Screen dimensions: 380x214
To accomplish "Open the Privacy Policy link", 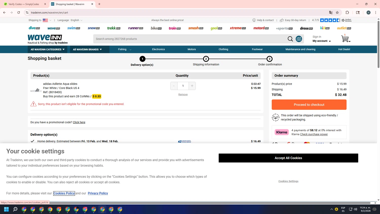I will click(x=98, y=193).
